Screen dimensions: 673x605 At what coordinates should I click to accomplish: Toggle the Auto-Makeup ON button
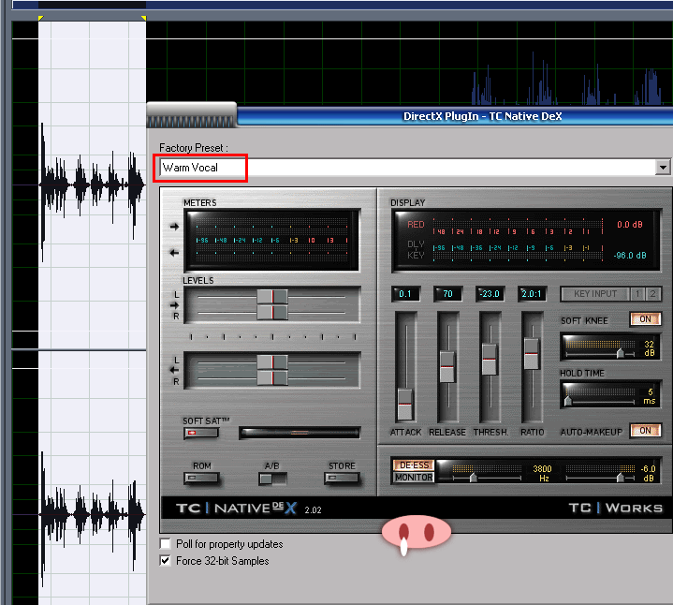[x=645, y=430]
